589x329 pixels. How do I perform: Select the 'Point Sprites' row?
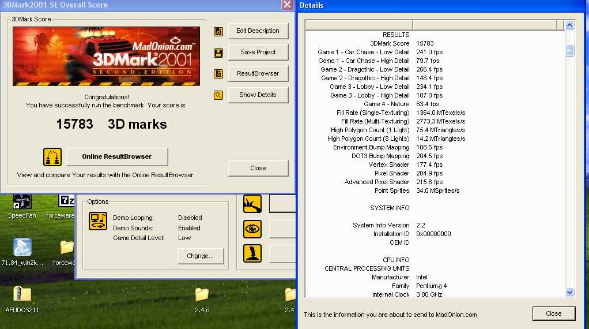click(435, 190)
